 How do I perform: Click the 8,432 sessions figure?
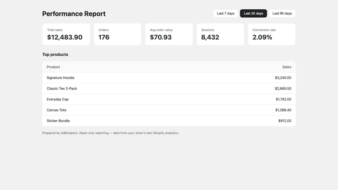pos(210,37)
